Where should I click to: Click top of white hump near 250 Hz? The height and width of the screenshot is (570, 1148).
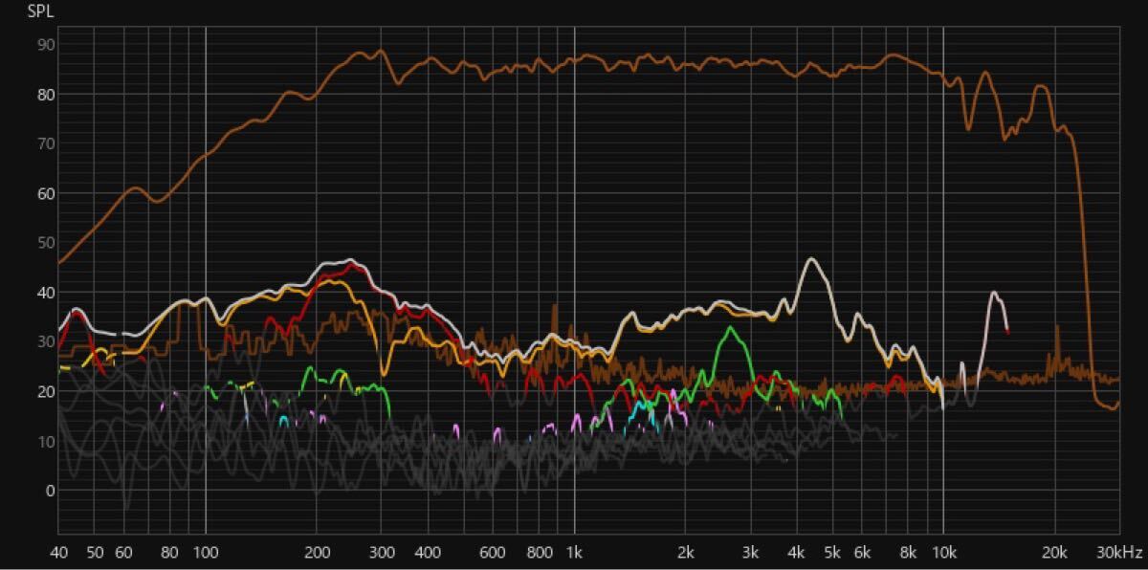tap(349, 260)
